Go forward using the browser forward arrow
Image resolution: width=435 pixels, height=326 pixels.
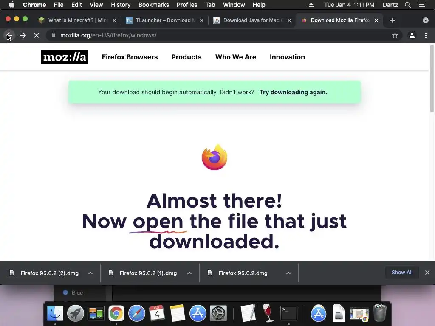[x=23, y=35]
